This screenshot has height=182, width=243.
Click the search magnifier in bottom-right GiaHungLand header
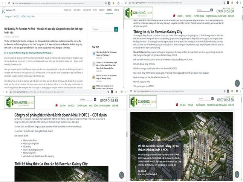pos(212,99)
